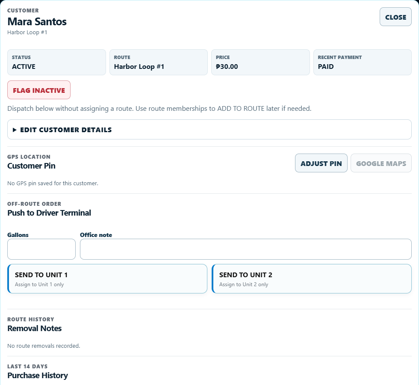This screenshot has height=385, width=419.
Task: Click the Harbor Loop #1 subtitle under customer name
Action: click(27, 33)
